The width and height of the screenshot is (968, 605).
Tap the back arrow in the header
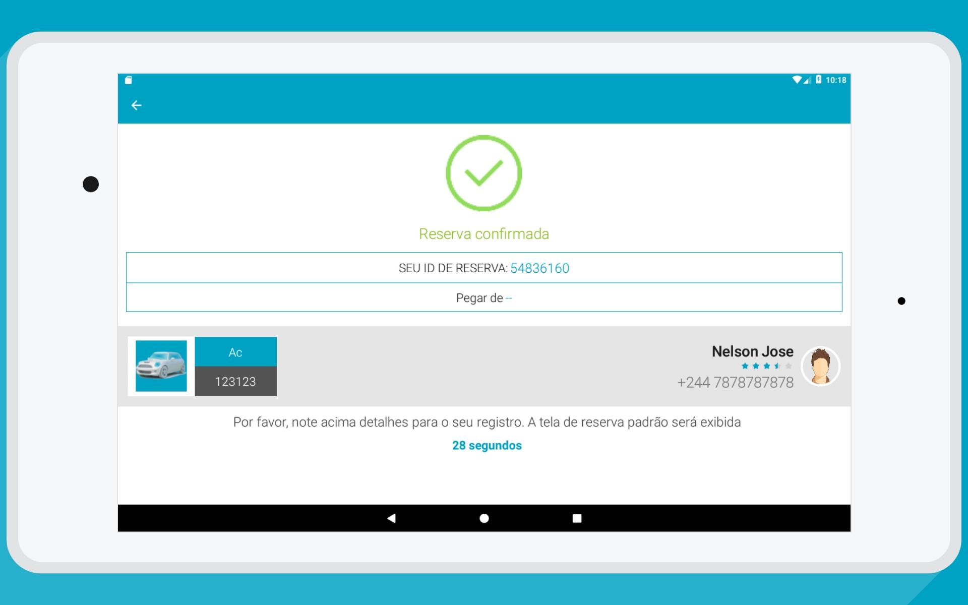pos(136,105)
